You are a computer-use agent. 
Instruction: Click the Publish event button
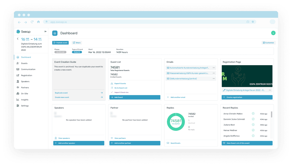pyautogui.click(x=60, y=43)
